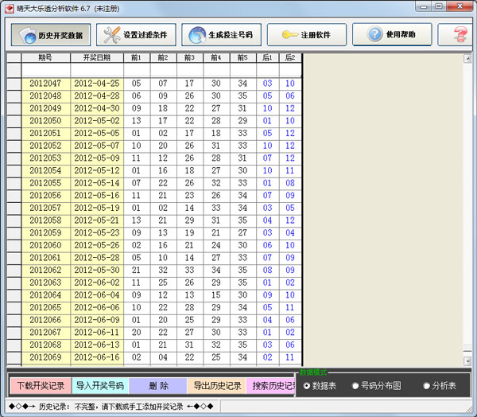Open the 使用帮助 toolbar button

click(392, 35)
